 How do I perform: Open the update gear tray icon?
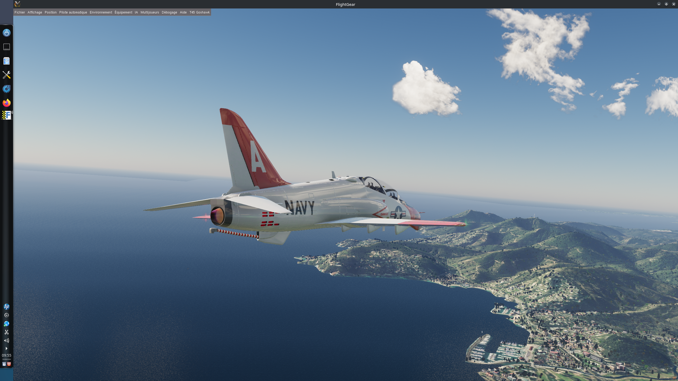pyautogui.click(x=6, y=315)
